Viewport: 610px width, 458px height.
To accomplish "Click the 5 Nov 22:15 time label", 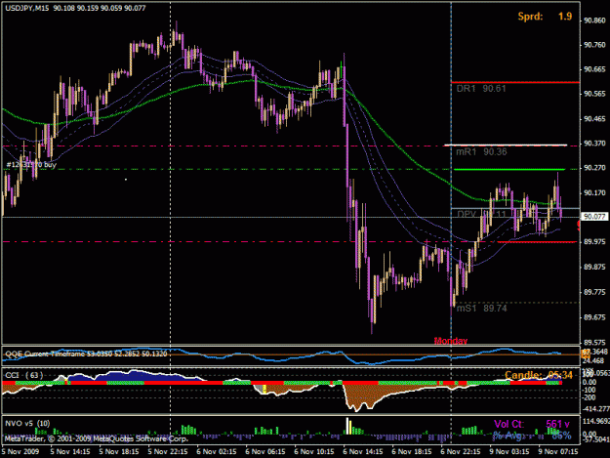I will click(168, 452).
